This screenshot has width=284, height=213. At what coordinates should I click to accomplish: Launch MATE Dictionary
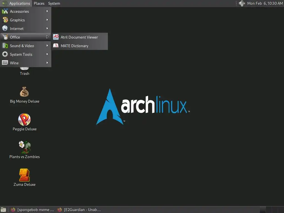(x=79, y=46)
